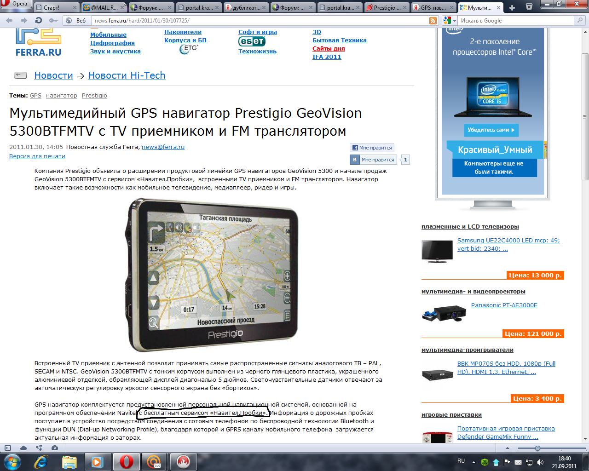Viewport: 589px width, 471px height.
Task: Open the RSS feed icon in the address bar
Action: coord(433,21)
